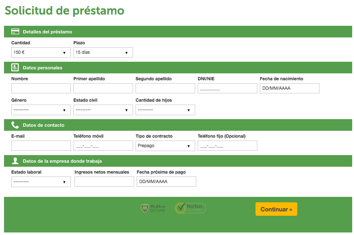This screenshot has height=235, width=354.
Task: Open the Plazo dropdown showing 15 días
Action: pos(103,52)
